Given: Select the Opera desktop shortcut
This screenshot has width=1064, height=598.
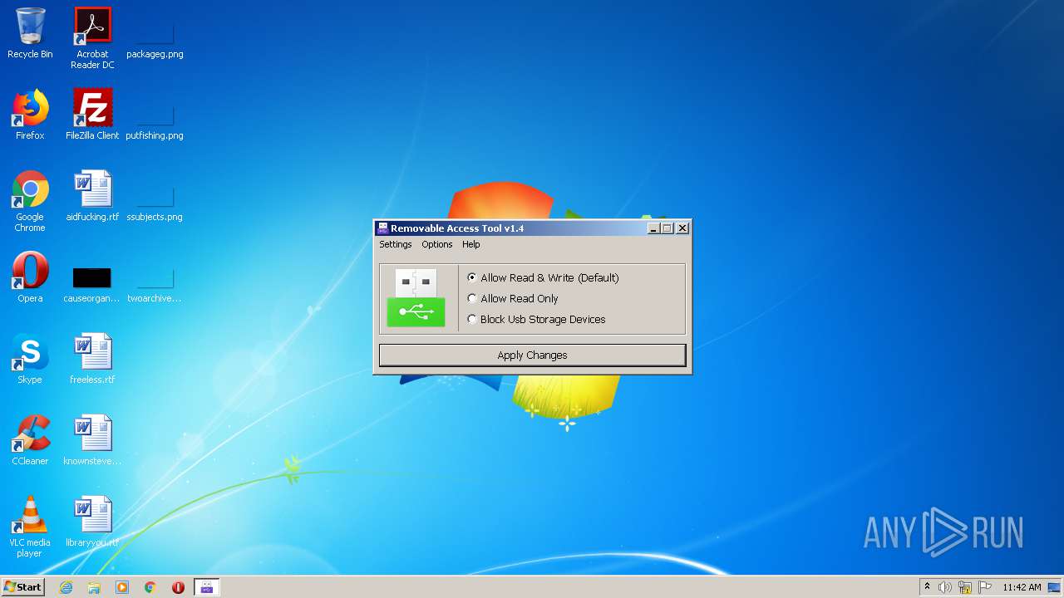Looking at the screenshot, I should [30, 277].
